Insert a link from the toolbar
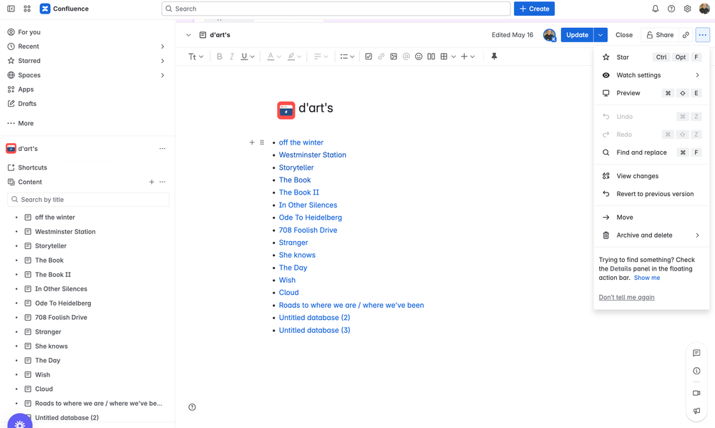This screenshot has width=715, height=428. click(381, 57)
